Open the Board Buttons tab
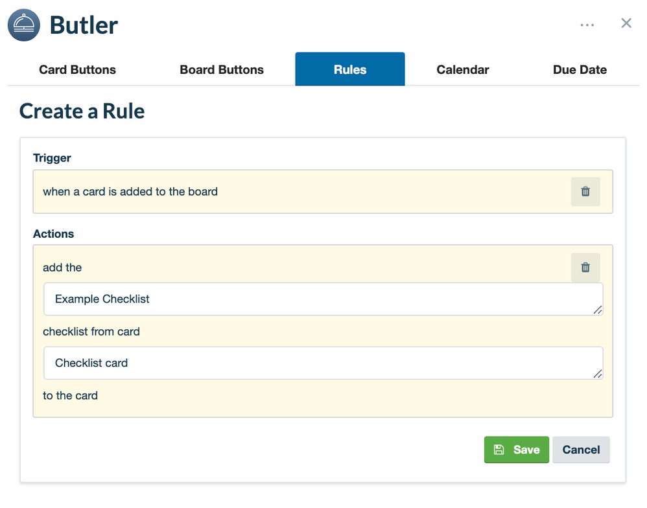The height and width of the screenshot is (508, 647). pyautogui.click(x=222, y=70)
